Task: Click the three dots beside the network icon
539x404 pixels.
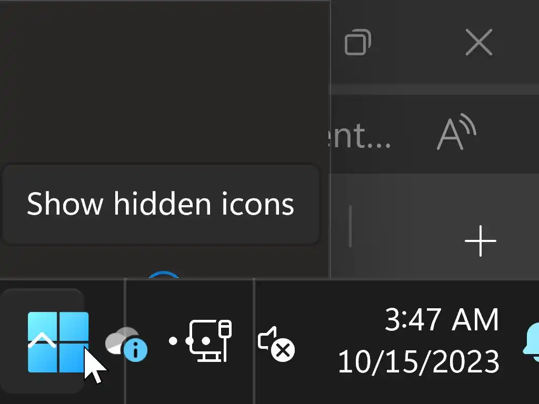Action: (x=180, y=341)
